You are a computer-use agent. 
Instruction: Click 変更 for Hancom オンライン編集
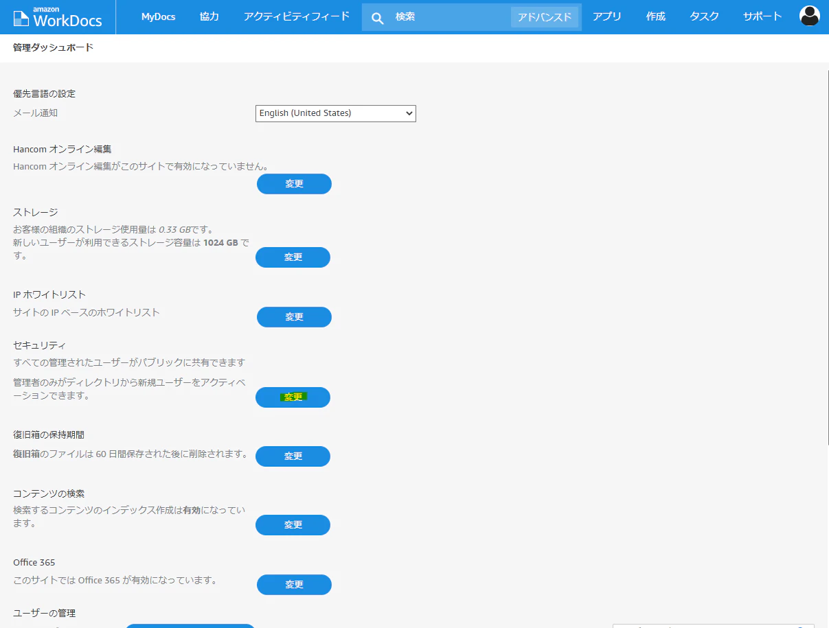click(x=294, y=184)
